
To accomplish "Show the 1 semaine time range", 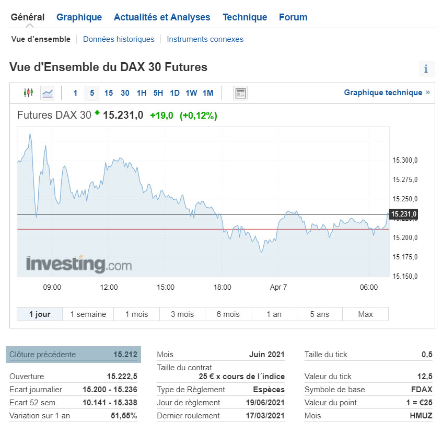I will pos(88,314).
